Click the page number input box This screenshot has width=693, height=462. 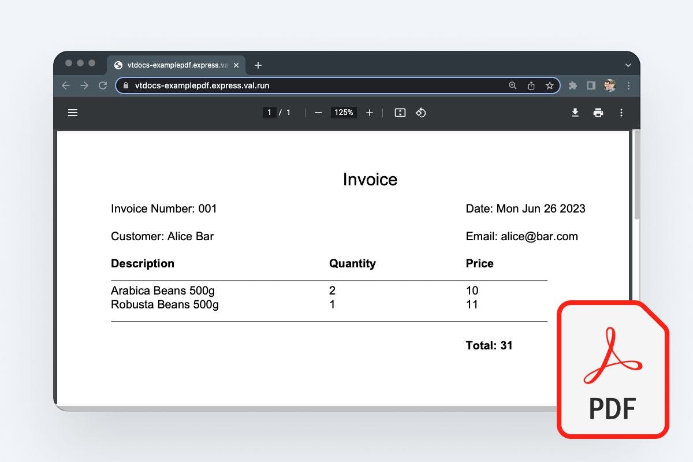(x=269, y=113)
